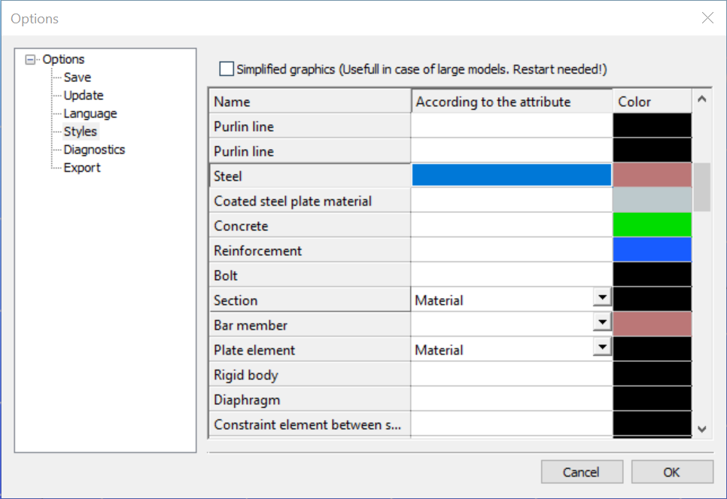The height and width of the screenshot is (499, 727).
Task: Enable the Simplified graphics checkbox
Action: (227, 69)
